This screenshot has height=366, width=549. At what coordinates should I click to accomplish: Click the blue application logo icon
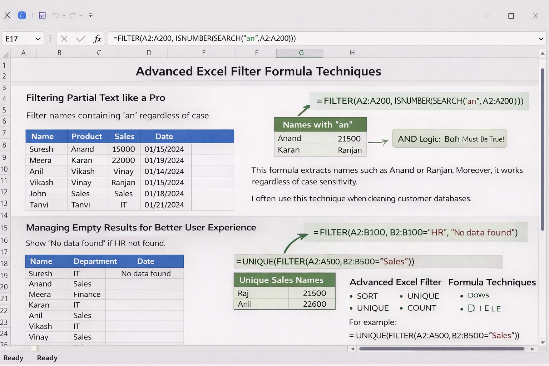(x=22, y=15)
